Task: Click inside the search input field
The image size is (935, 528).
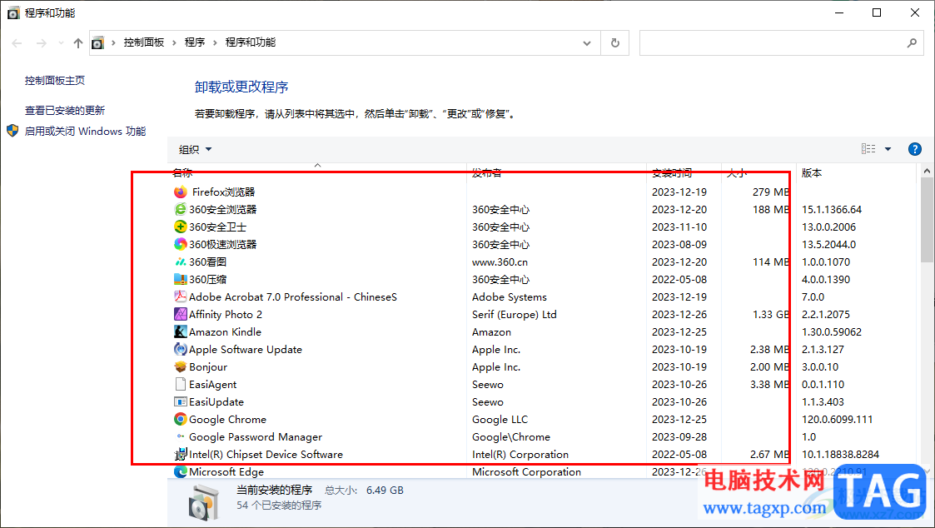Action: 772,43
